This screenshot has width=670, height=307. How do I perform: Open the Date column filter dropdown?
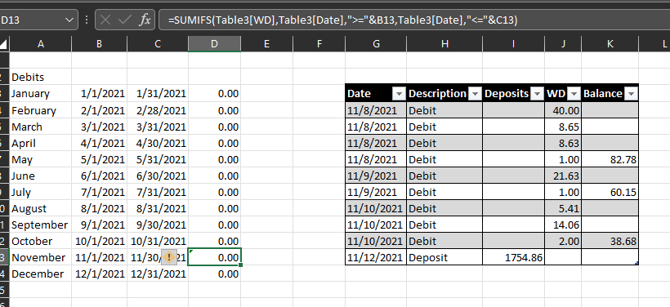pyautogui.click(x=399, y=94)
